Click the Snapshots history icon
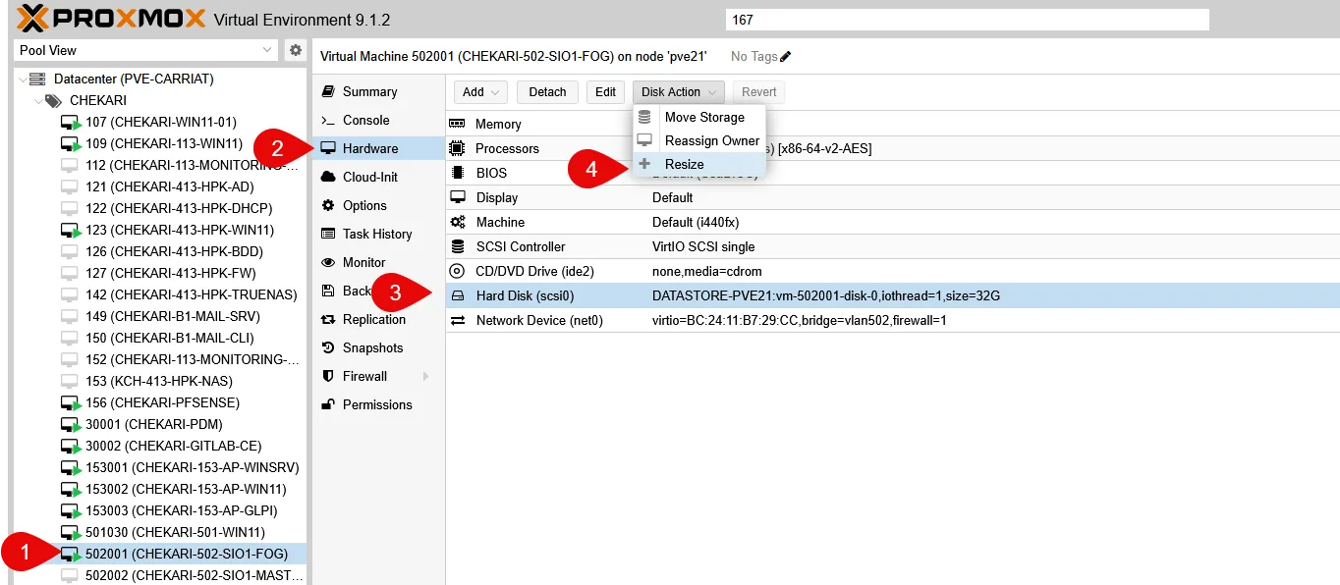 pyautogui.click(x=328, y=347)
